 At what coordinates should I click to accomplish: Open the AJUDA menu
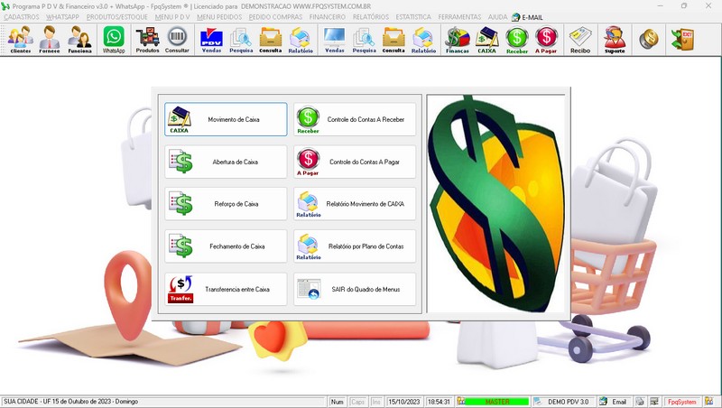[497, 17]
